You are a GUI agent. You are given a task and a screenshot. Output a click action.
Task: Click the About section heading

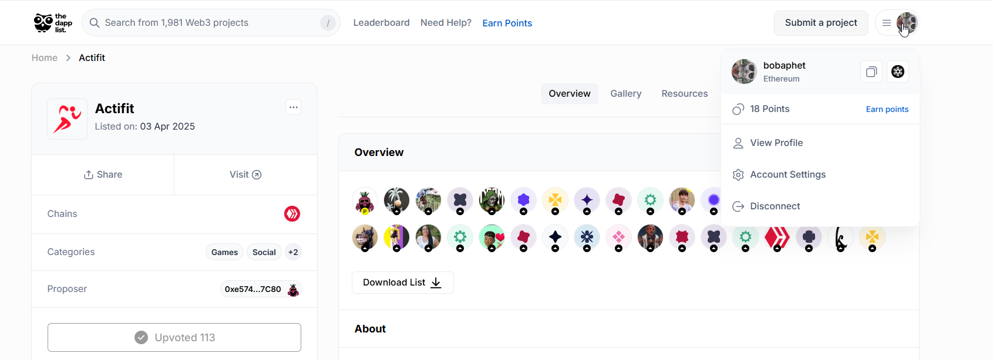point(371,329)
